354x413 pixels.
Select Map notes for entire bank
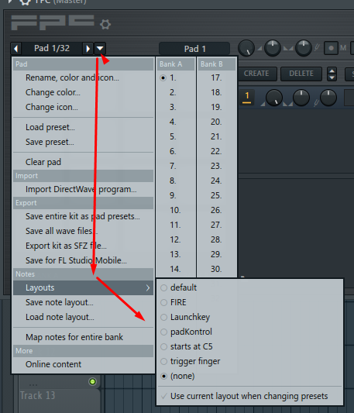tap(74, 337)
